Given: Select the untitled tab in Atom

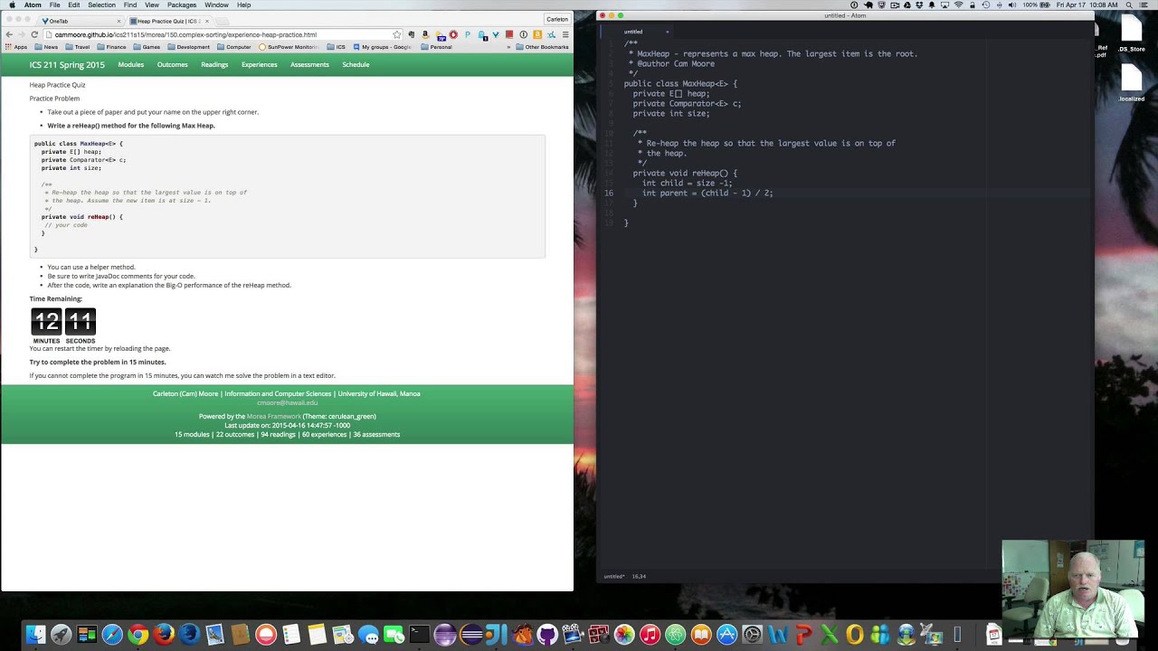Looking at the screenshot, I should click(x=633, y=32).
